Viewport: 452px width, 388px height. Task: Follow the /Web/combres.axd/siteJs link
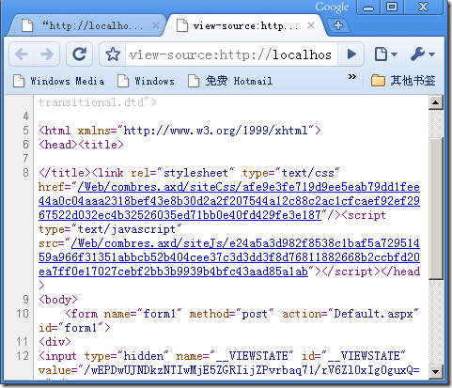(229, 257)
